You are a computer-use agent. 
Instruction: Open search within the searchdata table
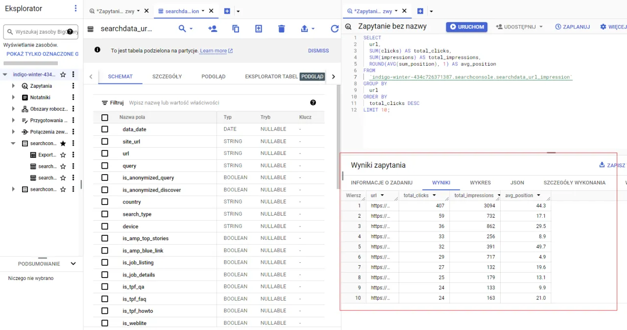(x=182, y=28)
